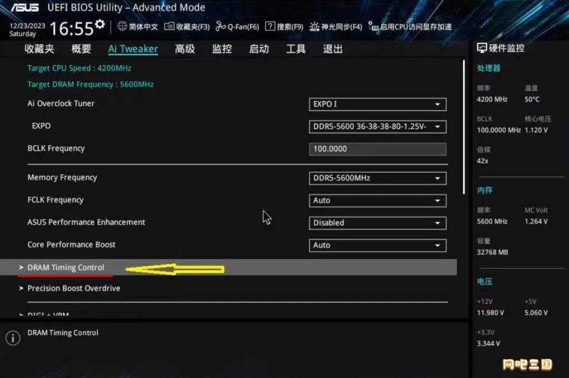This screenshot has height=378, width=569.
Task: Click Target DRAM Frequency : 5600MHz text
Action: 91,84
